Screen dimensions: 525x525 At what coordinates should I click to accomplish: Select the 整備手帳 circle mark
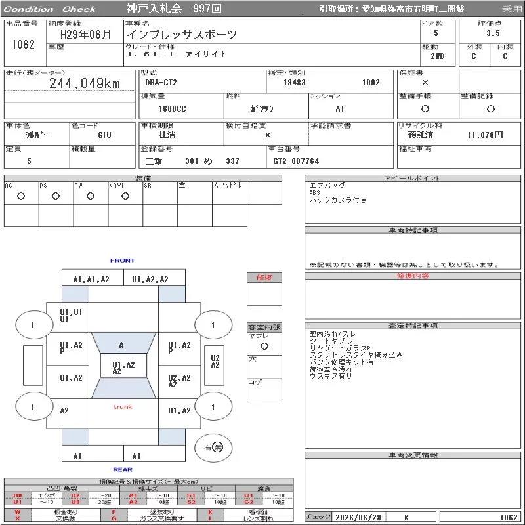(425, 108)
